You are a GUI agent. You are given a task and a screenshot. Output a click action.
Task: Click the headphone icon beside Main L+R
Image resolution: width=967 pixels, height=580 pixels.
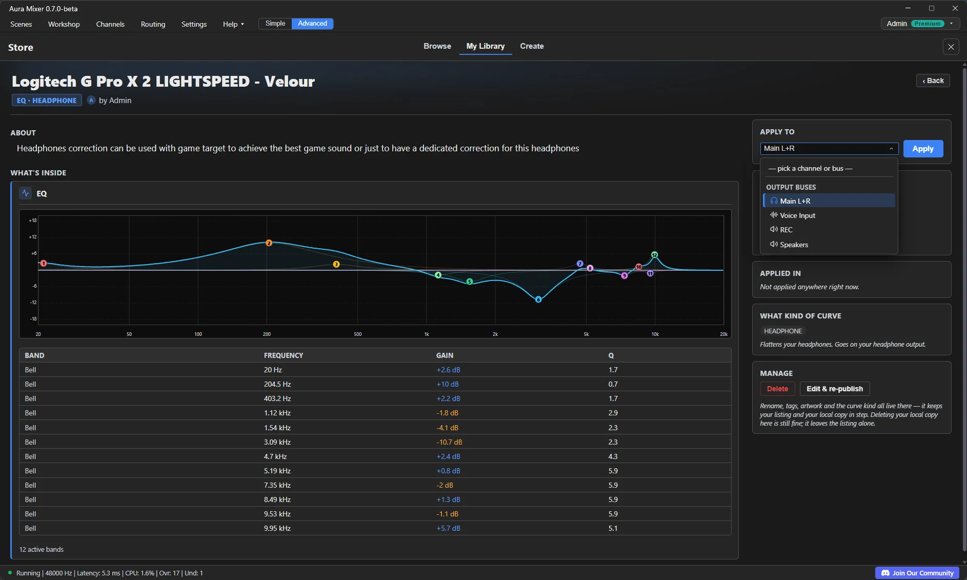tap(774, 201)
